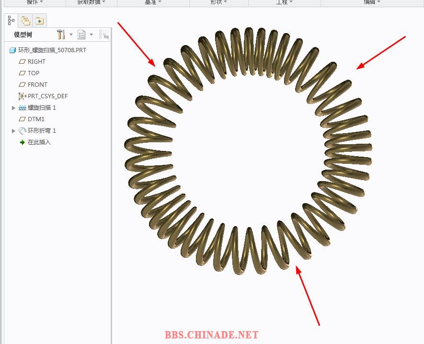
Task: Open the 获取数据 ribbon group dropdown
Action: [x=92, y=2]
